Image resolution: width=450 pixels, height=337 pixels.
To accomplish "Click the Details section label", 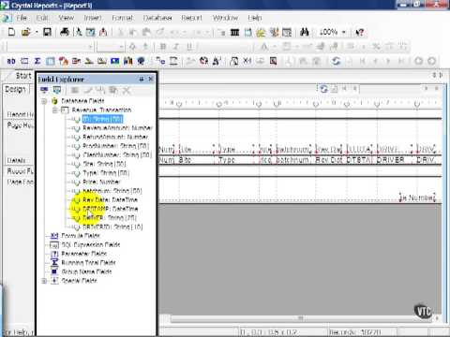I will pos(16,160).
